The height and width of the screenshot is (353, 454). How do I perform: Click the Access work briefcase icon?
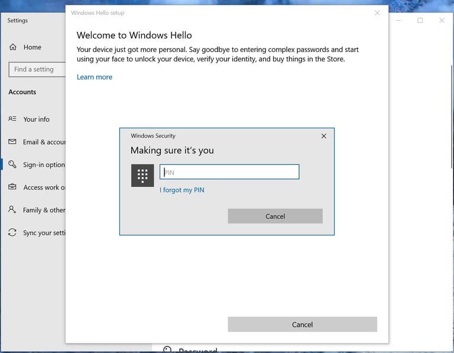12,187
